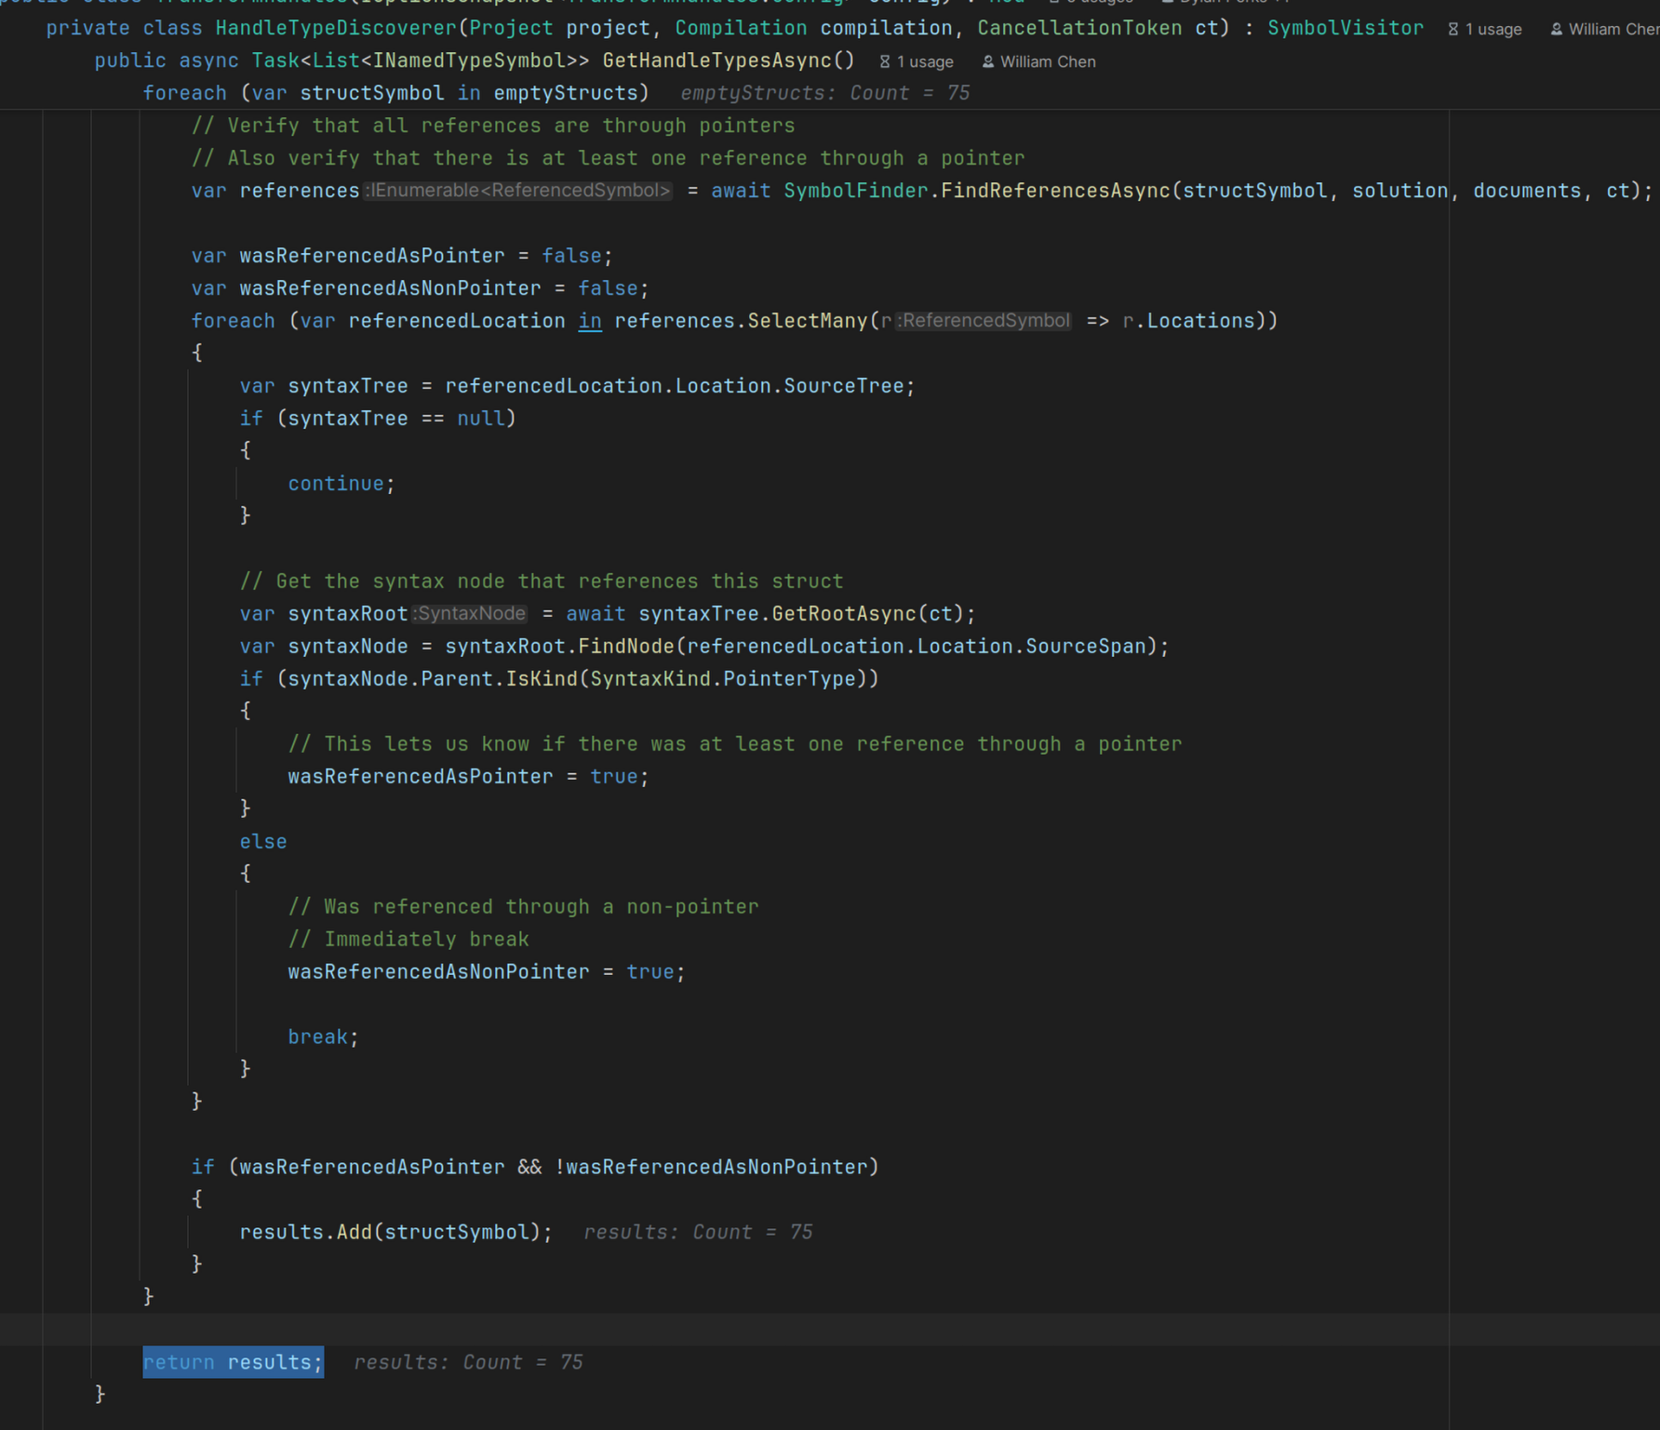
Task: Click wasReferencedAsPointer in the "= true" assignment
Action: coord(421,777)
